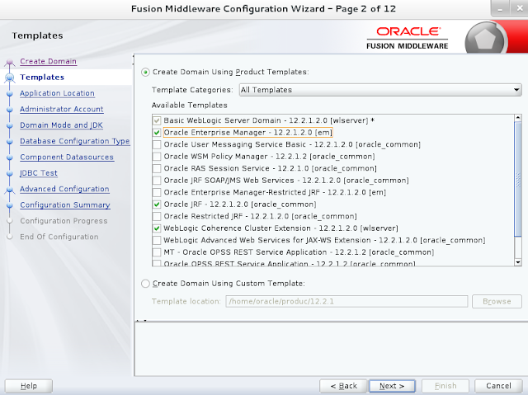Go back with the Back button

[343, 386]
